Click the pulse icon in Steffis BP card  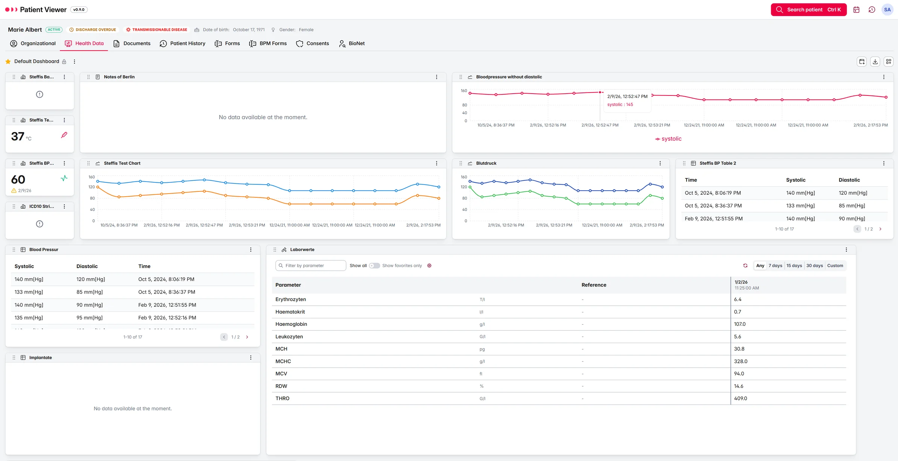coord(64,178)
